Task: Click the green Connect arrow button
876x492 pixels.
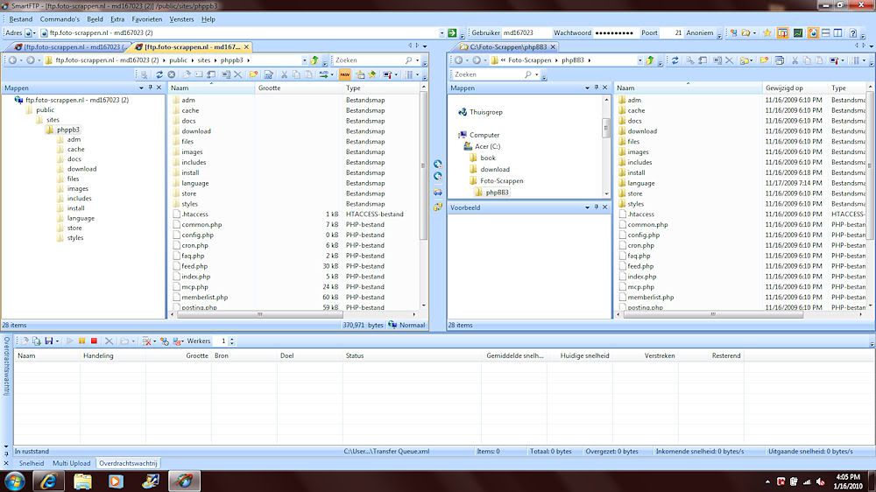Action: (452, 33)
